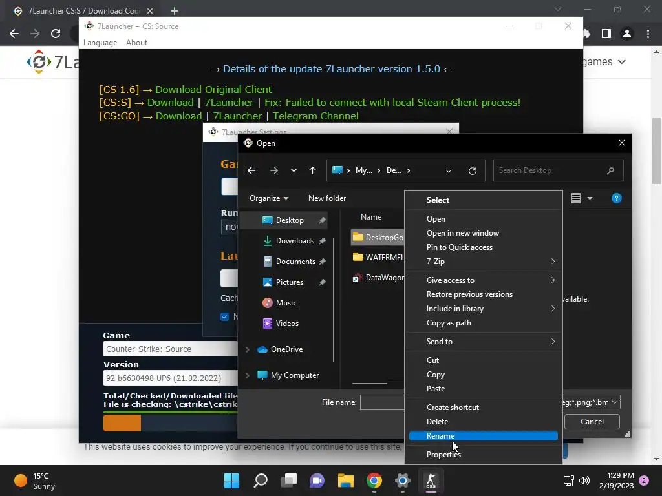Viewport: 662px width, 496px height.
Task: Expand the OneDrive tree node
Action: pos(248,349)
